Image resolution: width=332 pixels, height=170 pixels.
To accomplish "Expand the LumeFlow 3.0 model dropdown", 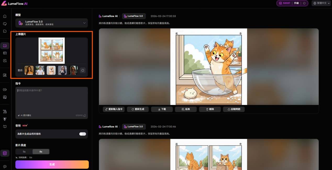I will (x=52, y=23).
